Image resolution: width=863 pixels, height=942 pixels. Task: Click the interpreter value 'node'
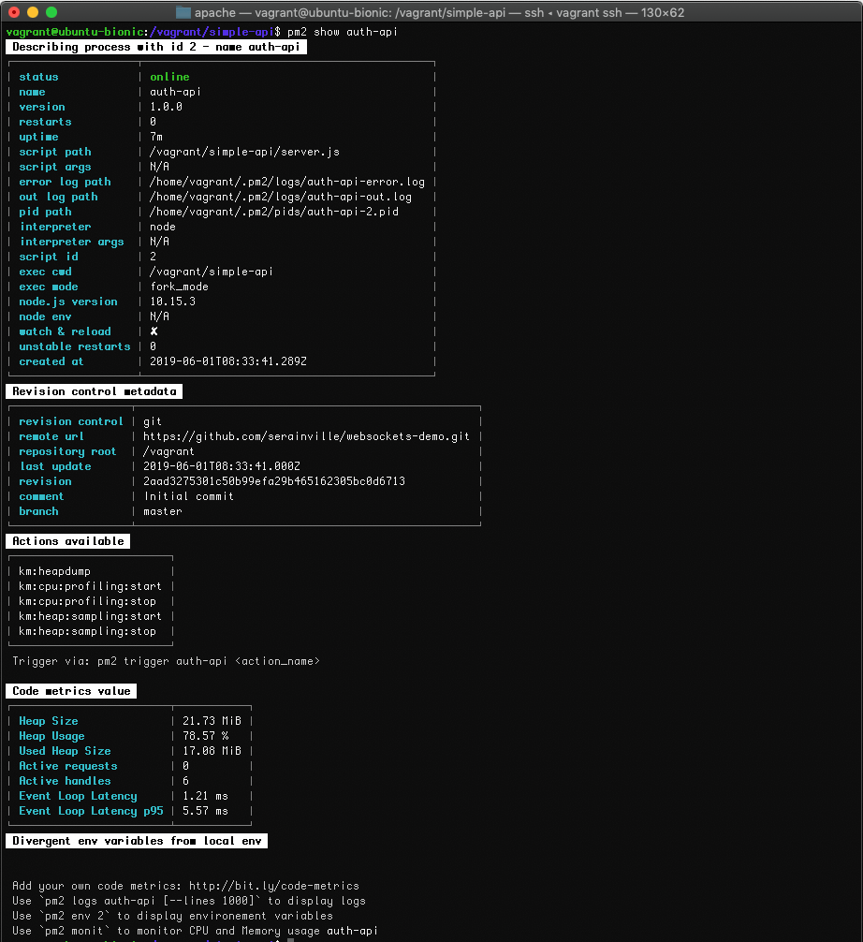click(163, 228)
